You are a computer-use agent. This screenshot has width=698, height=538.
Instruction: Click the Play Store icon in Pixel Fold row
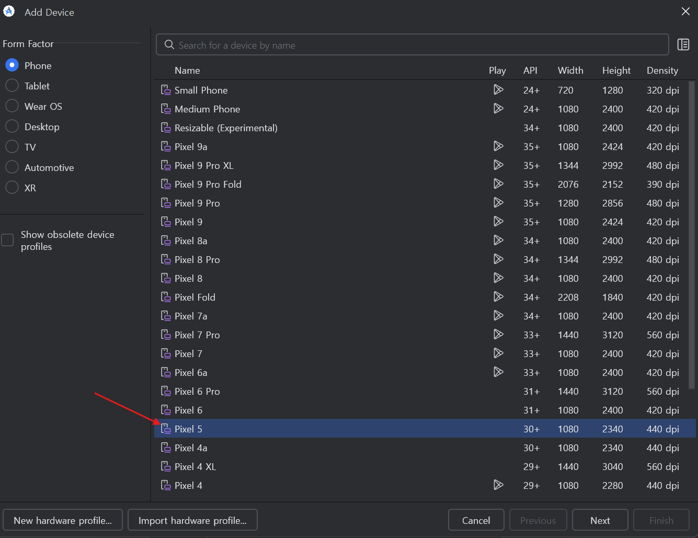(x=498, y=297)
